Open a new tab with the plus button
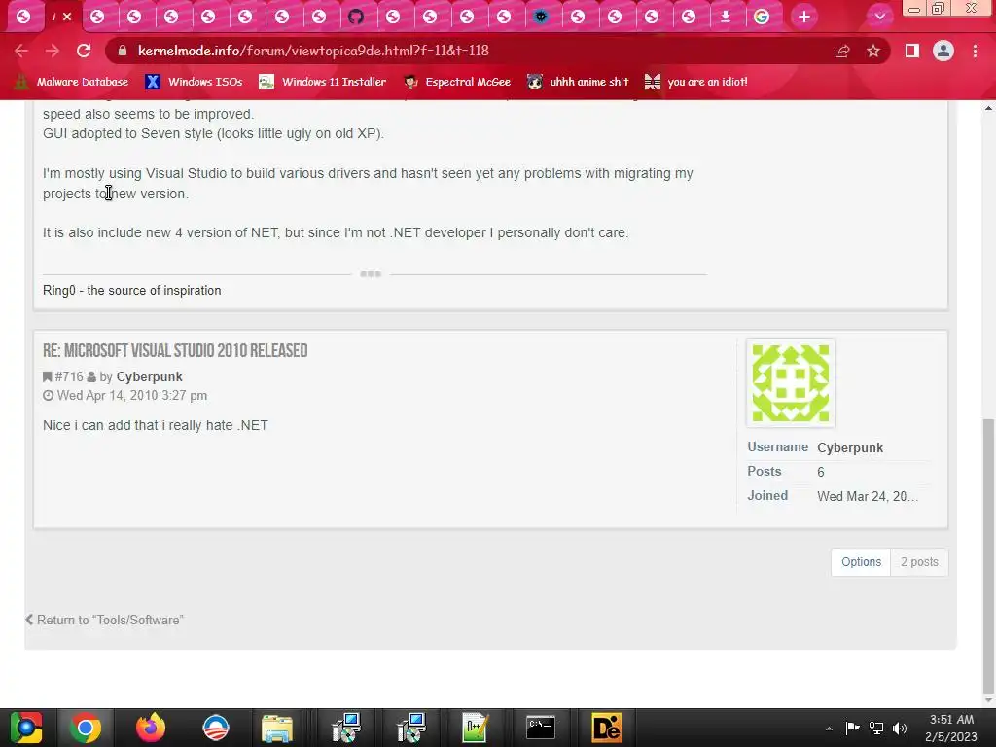The width and height of the screenshot is (996, 747). (x=804, y=17)
